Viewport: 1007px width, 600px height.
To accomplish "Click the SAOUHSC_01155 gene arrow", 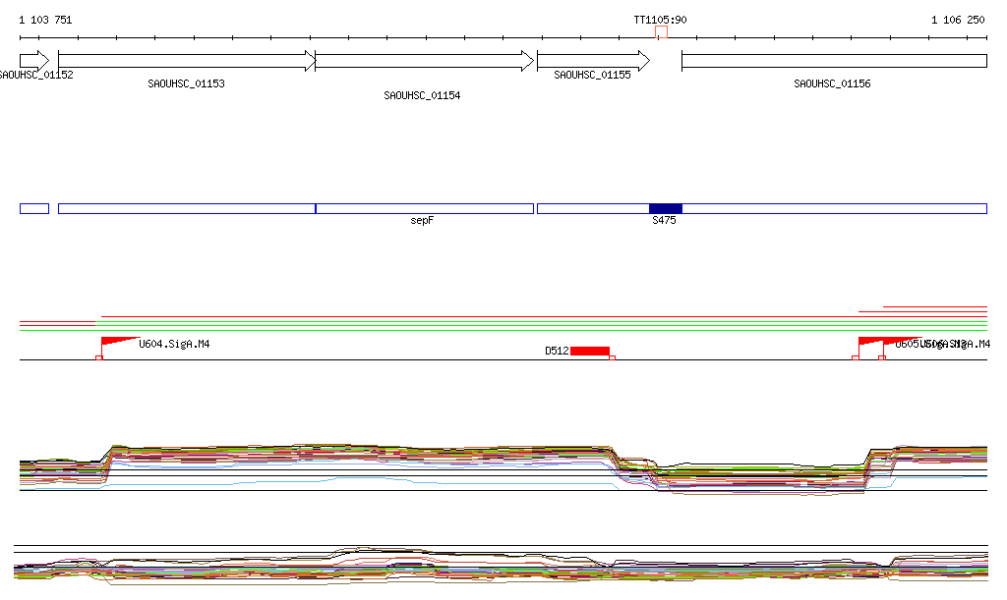I will 592,61.
